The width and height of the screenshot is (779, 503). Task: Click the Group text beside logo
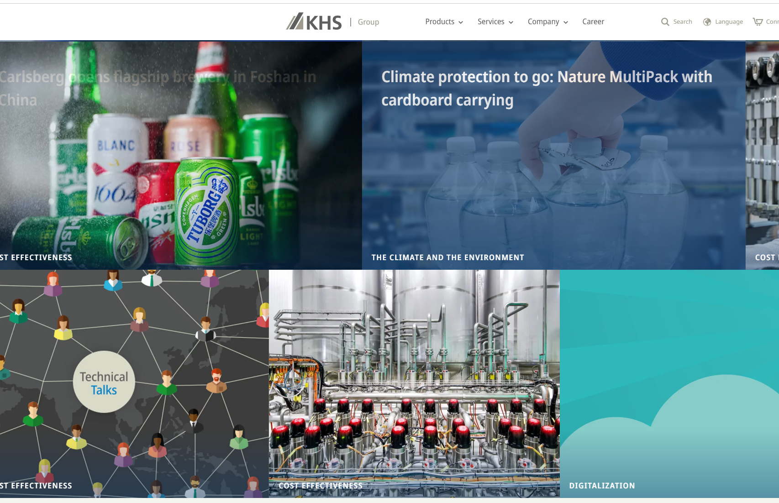pyautogui.click(x=368, y=22)
